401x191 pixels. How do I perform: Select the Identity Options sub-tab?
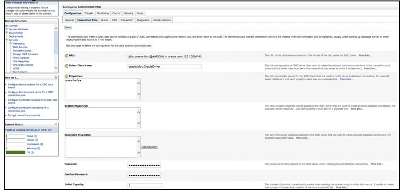pyautogui.click(x=162, y=20)
